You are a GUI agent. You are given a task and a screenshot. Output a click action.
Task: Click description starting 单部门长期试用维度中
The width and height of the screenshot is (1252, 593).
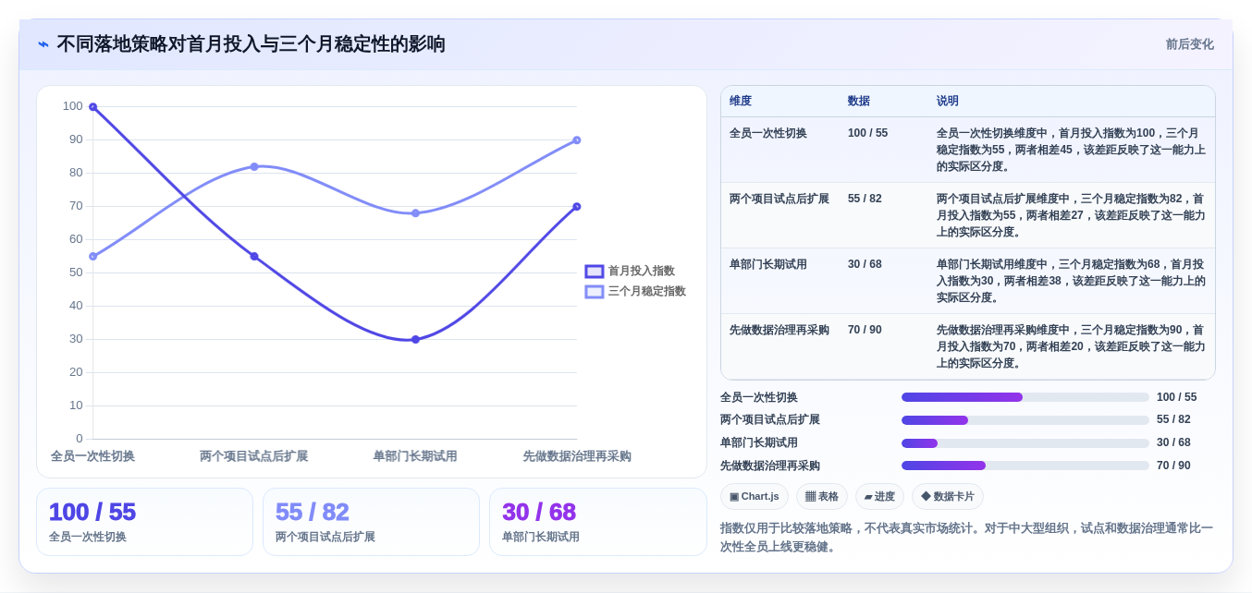(1071, 281)
